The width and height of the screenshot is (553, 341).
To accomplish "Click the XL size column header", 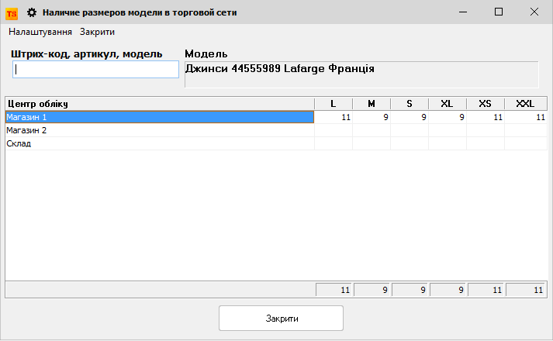I will coord(448,104).
